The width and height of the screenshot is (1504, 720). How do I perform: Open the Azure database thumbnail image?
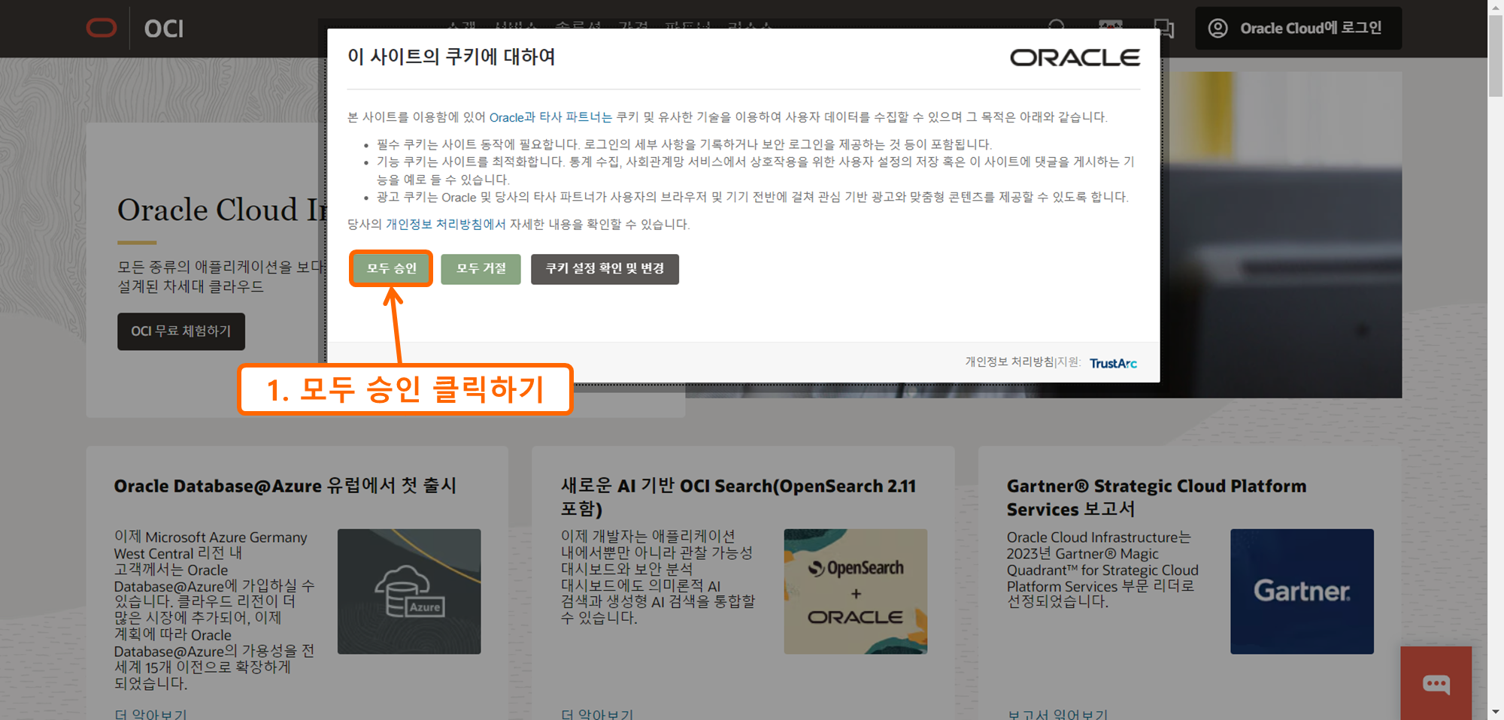pos(409,591)
